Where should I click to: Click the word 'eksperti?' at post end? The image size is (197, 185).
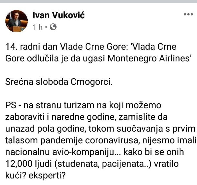[x=47, y=176]
